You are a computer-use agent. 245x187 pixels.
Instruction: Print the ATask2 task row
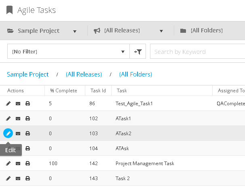(27, 133)
